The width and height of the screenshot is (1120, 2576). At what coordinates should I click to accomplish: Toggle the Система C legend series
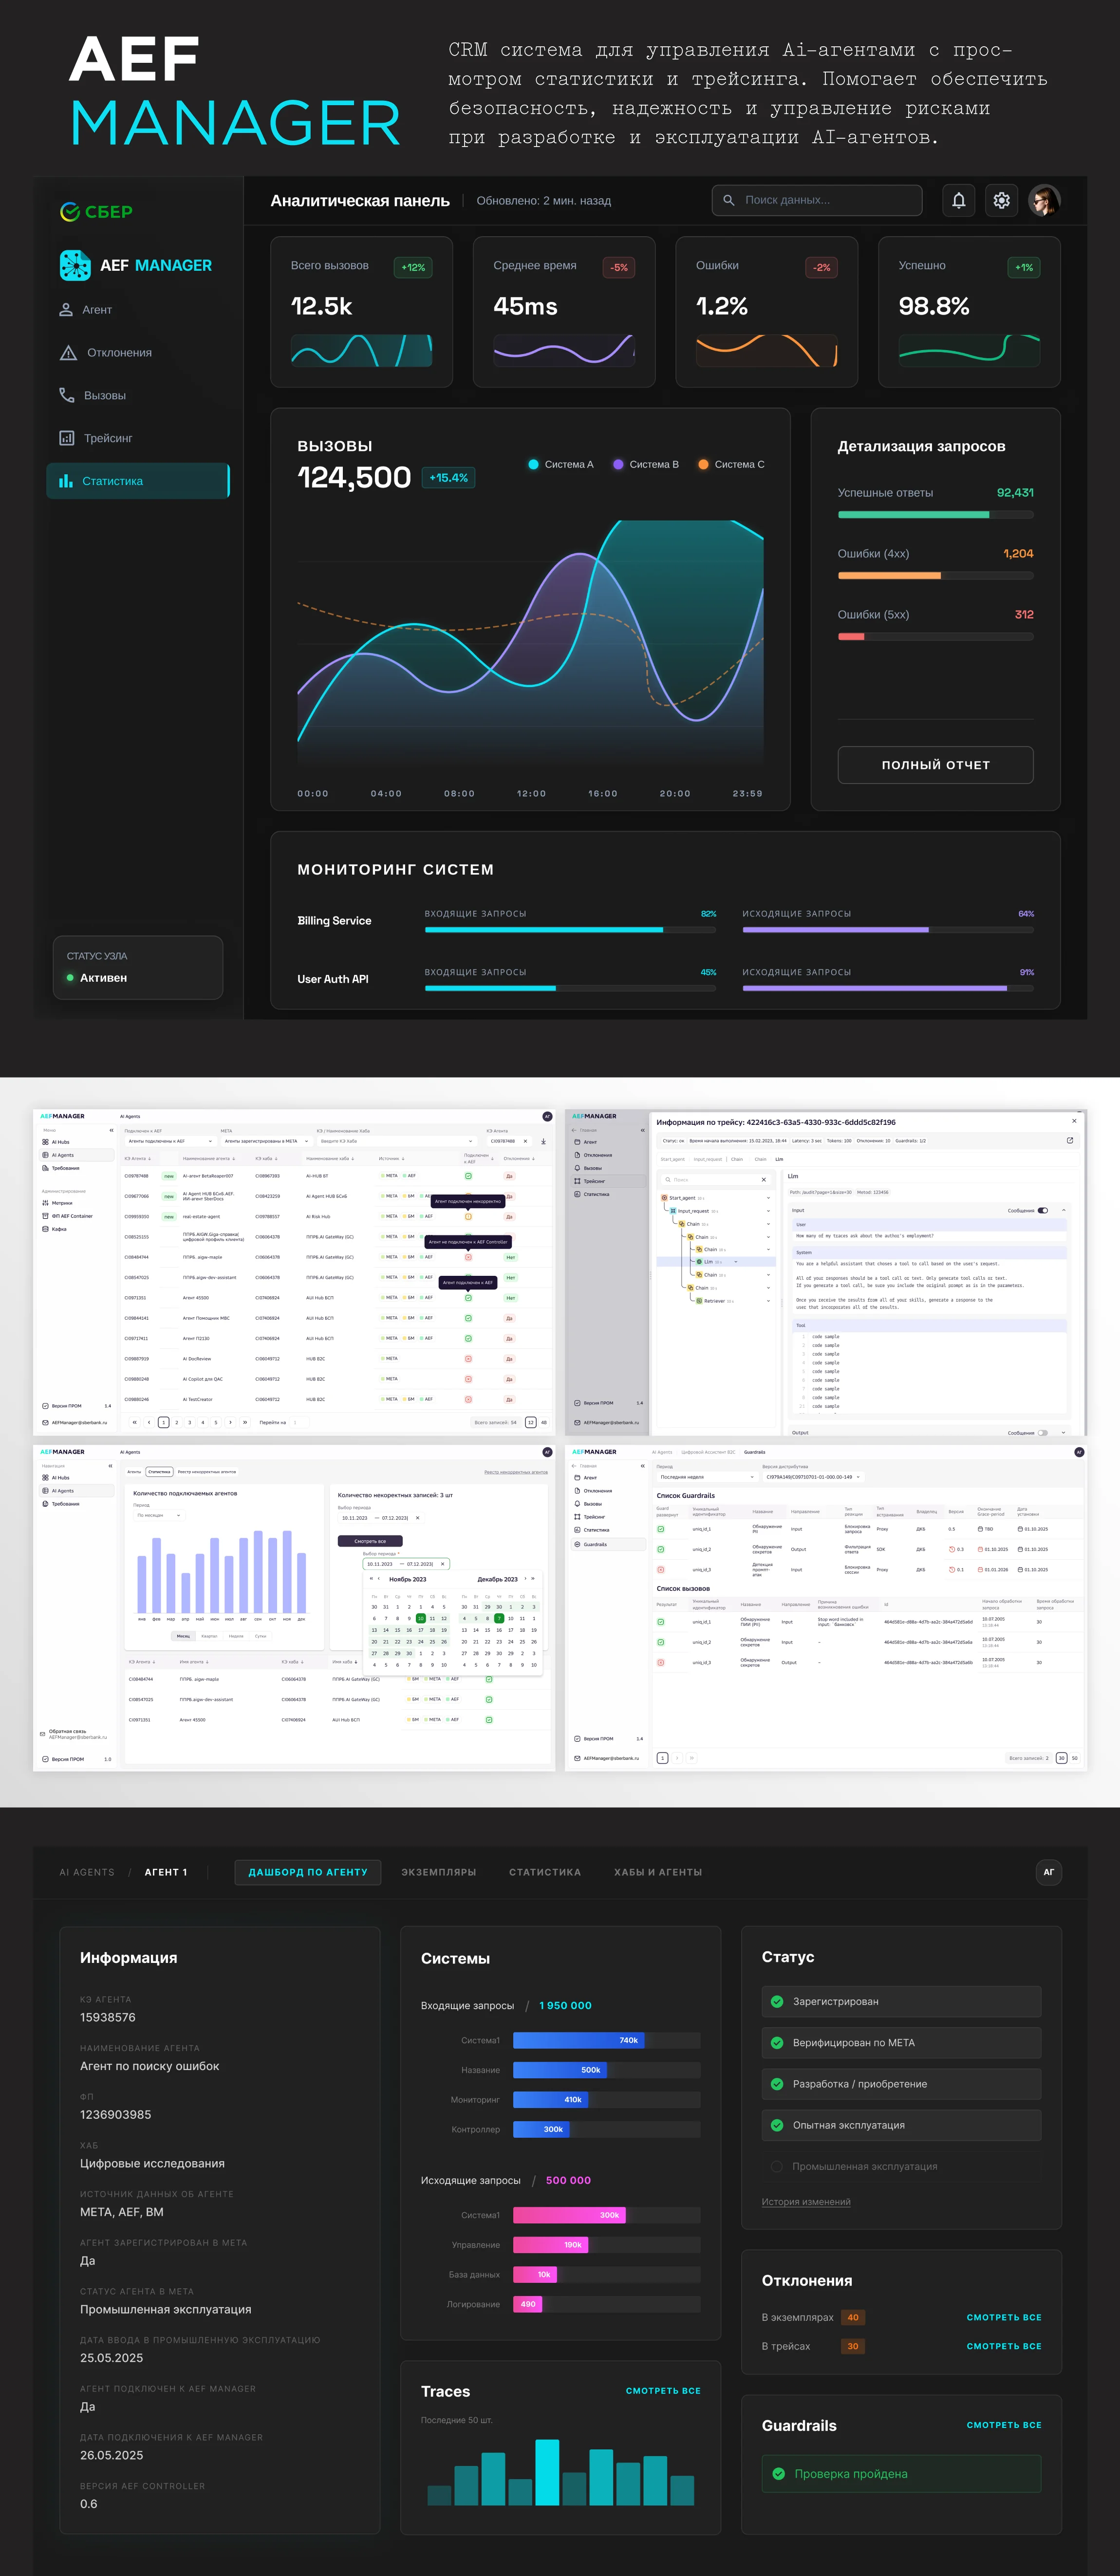(731, 464)
